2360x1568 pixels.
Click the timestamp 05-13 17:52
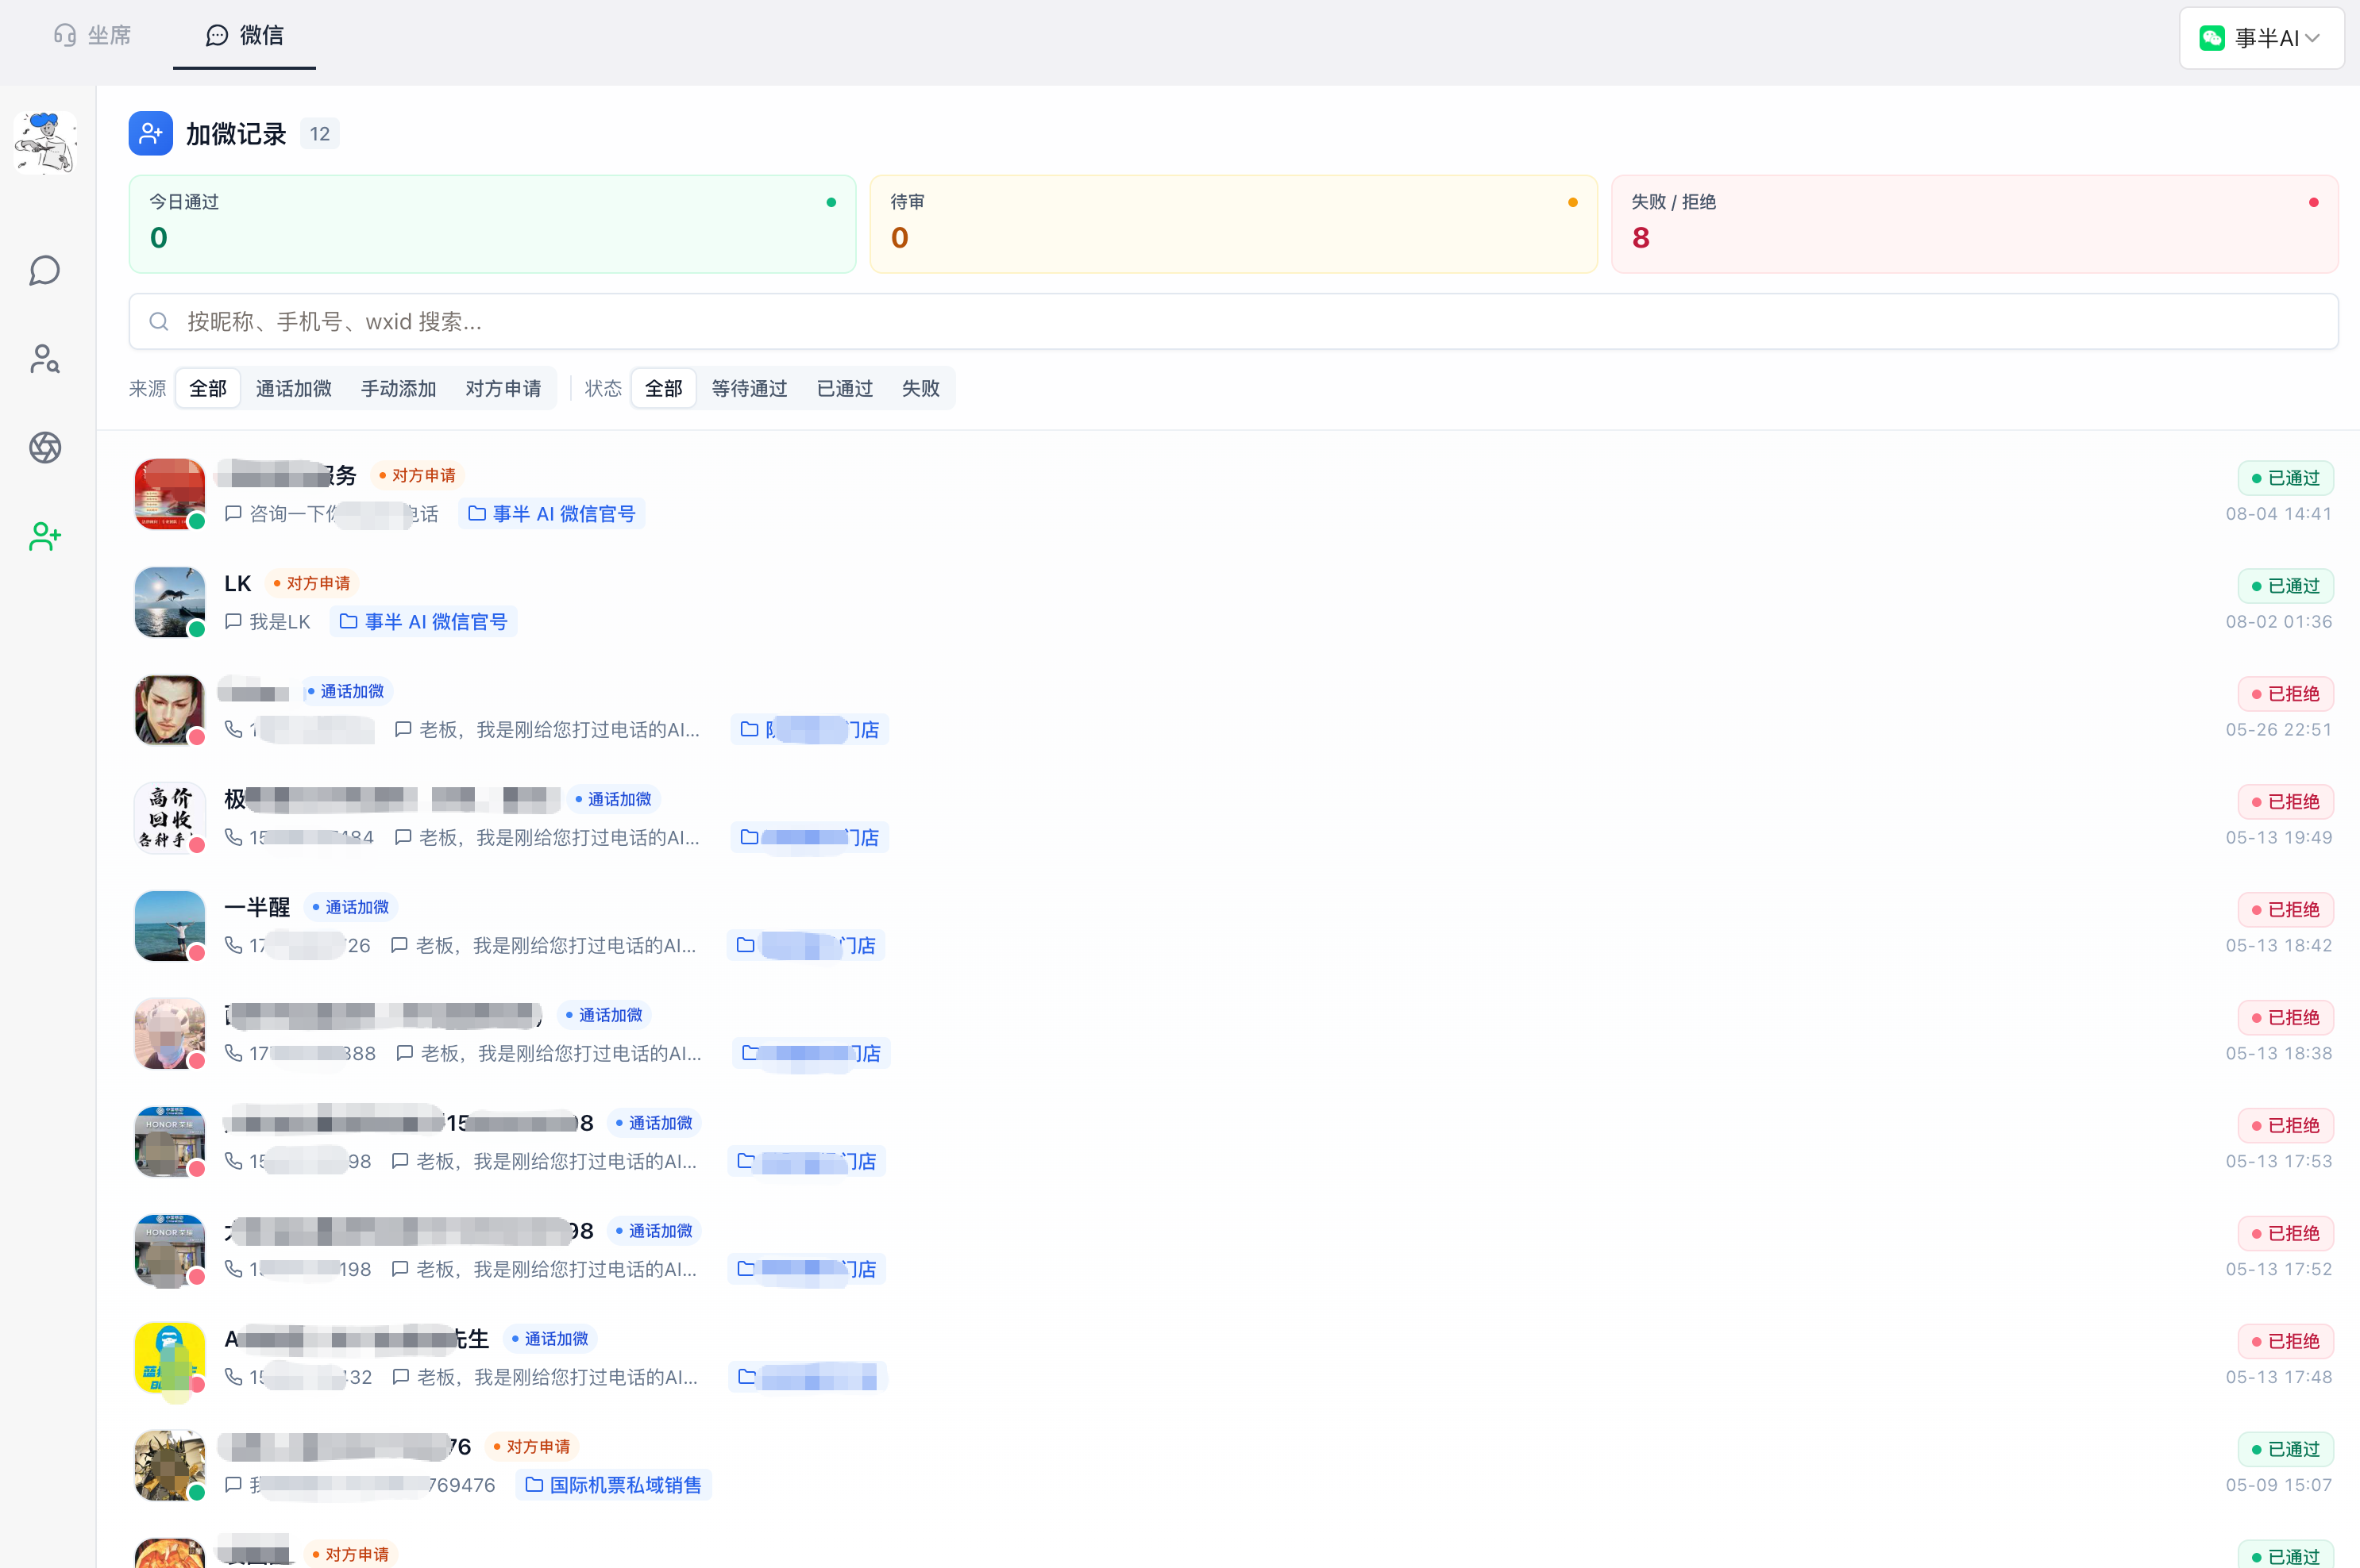point(2279,1270)
